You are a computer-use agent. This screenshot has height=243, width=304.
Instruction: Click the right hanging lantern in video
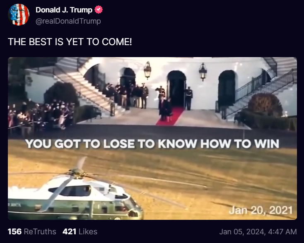(x=203, y=72)
